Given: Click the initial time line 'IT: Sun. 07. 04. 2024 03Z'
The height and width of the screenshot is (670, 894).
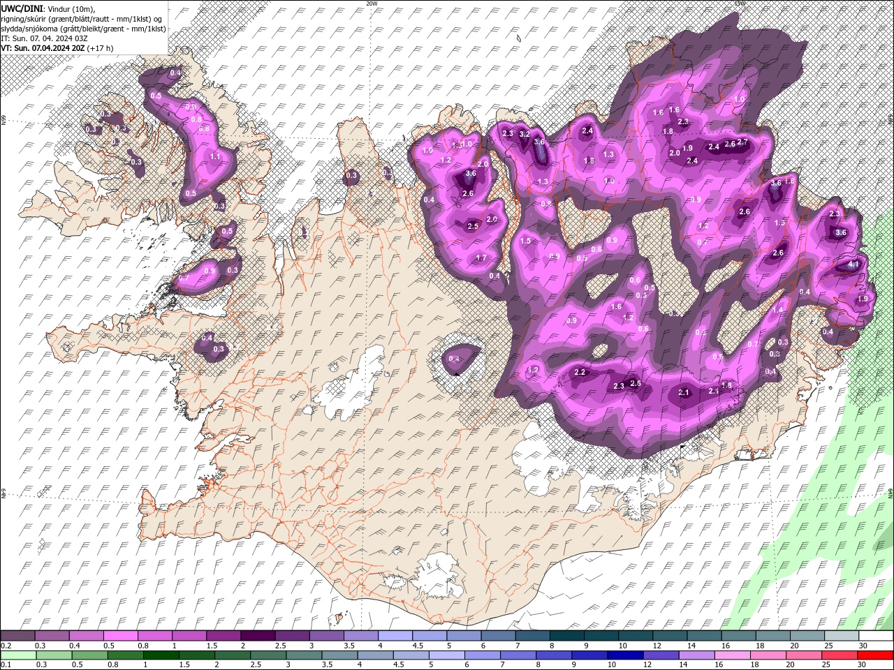Looking at the screenshot, I should (x=43, y=38).
